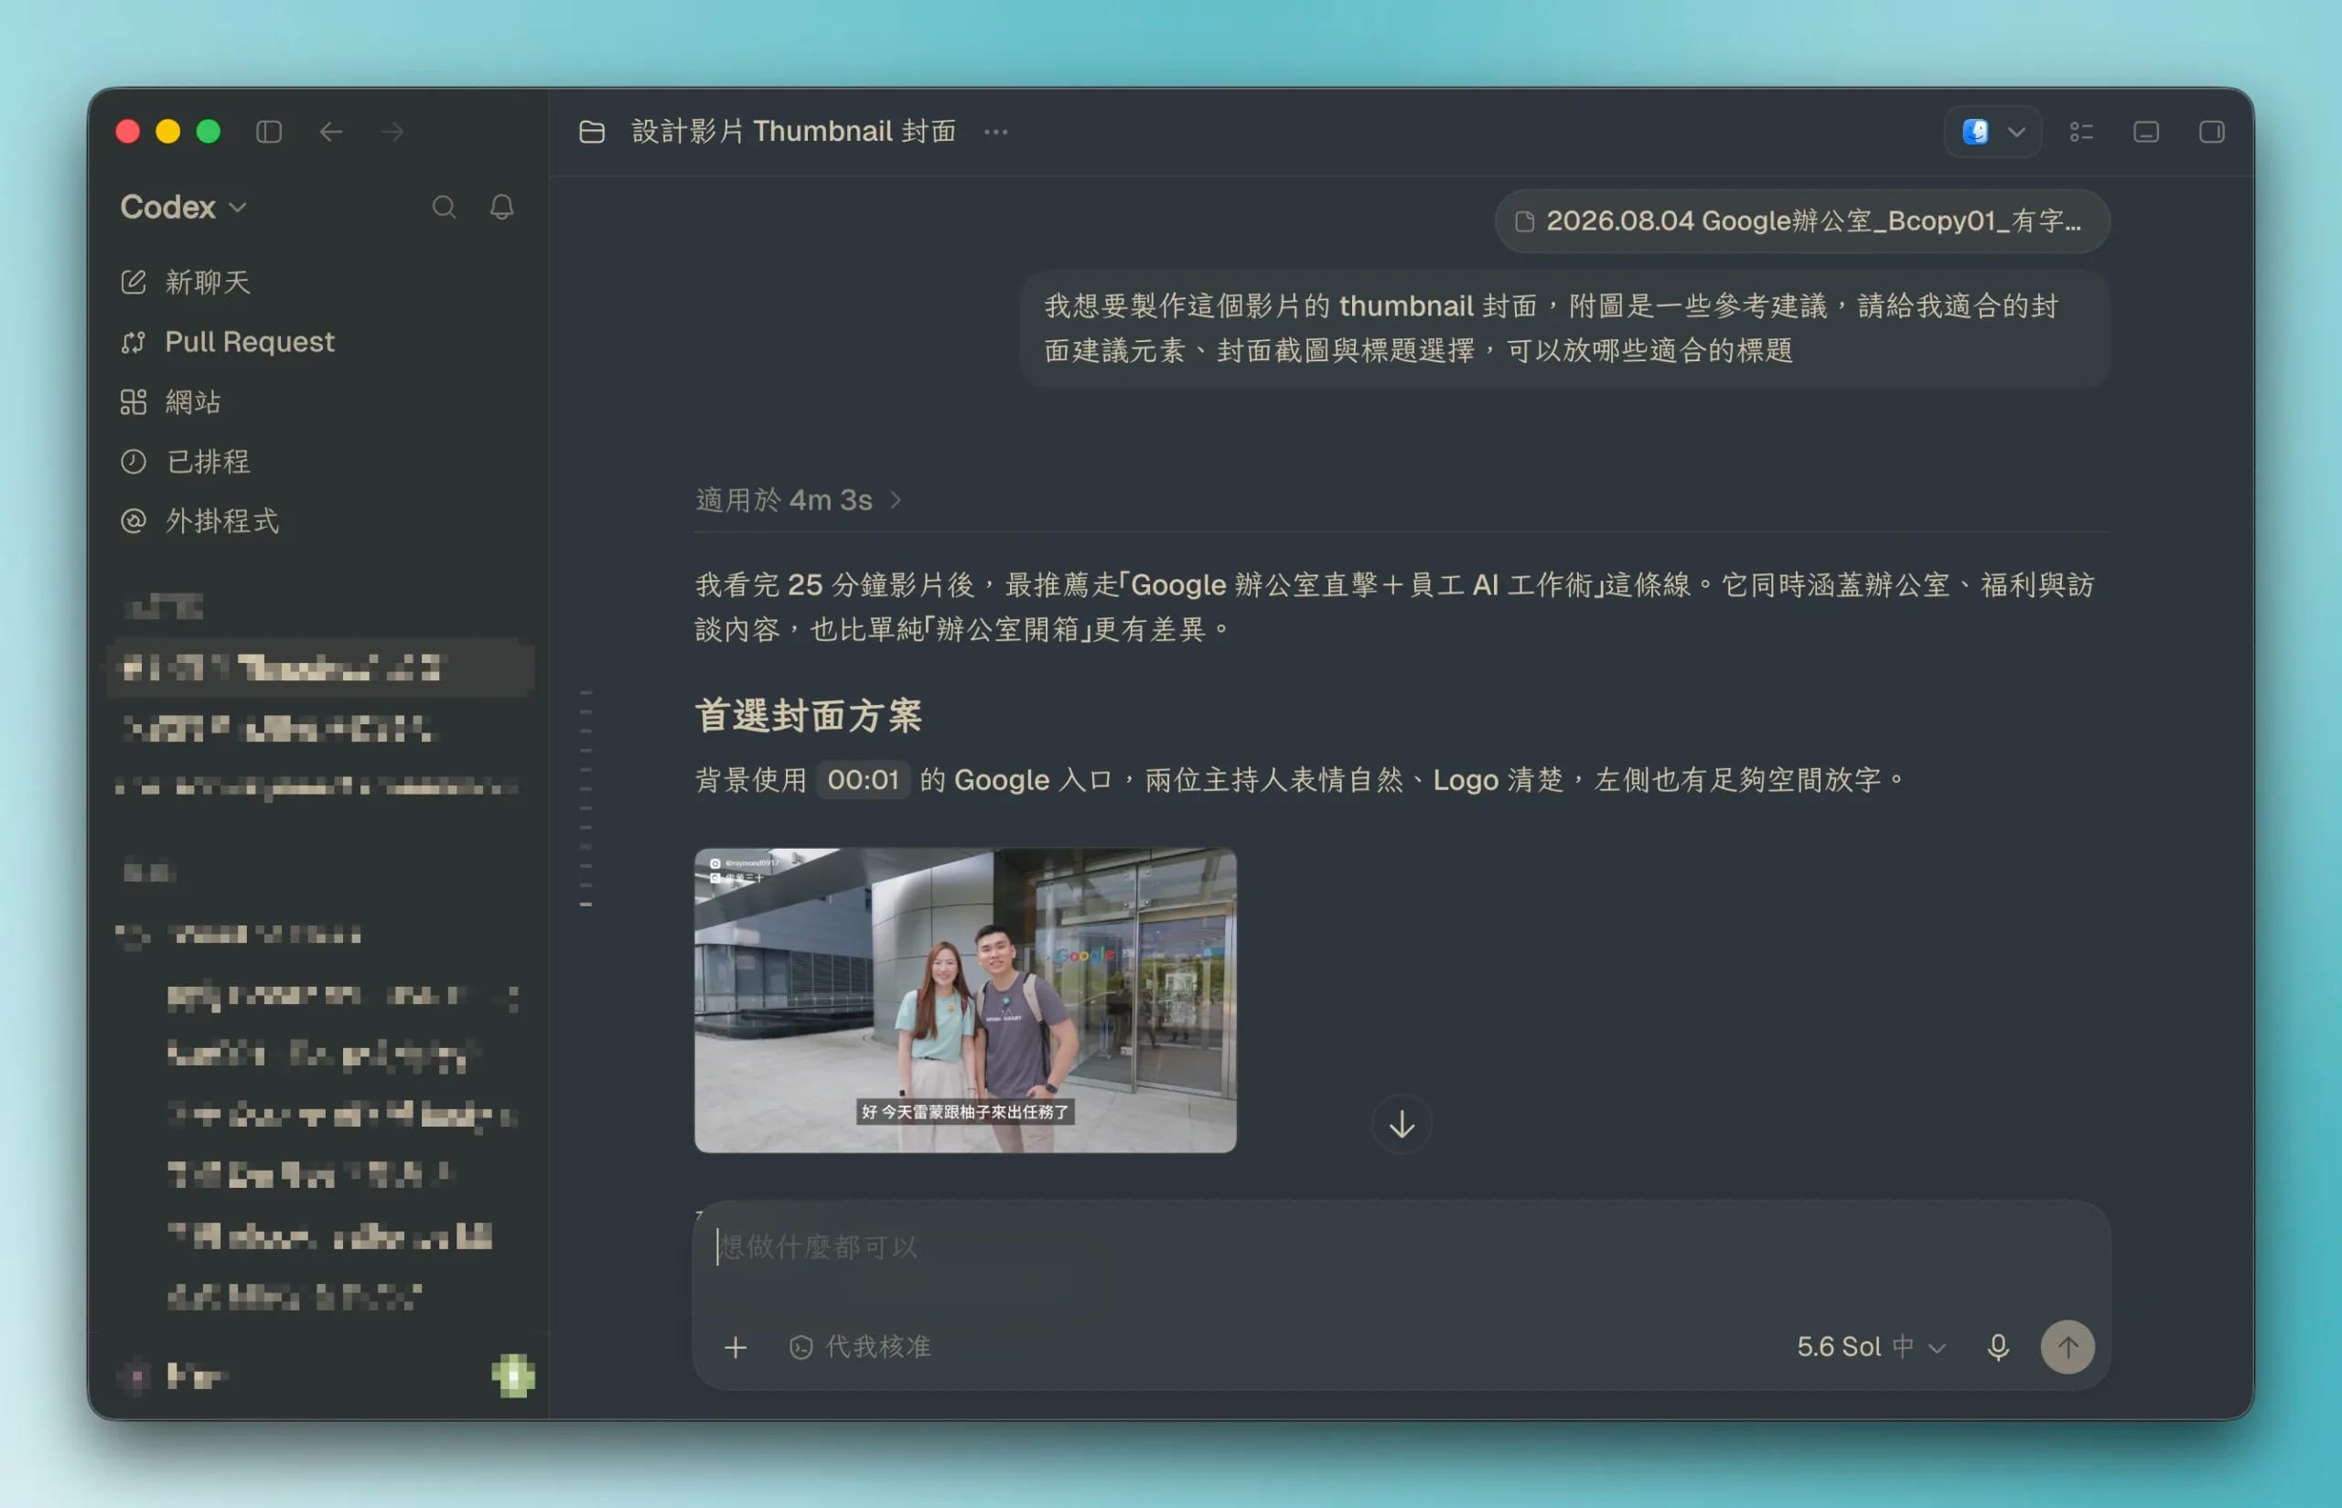Click the 00:01 timestamp chip
The image size is (2342, 1508).
click(x=863, y=779)
